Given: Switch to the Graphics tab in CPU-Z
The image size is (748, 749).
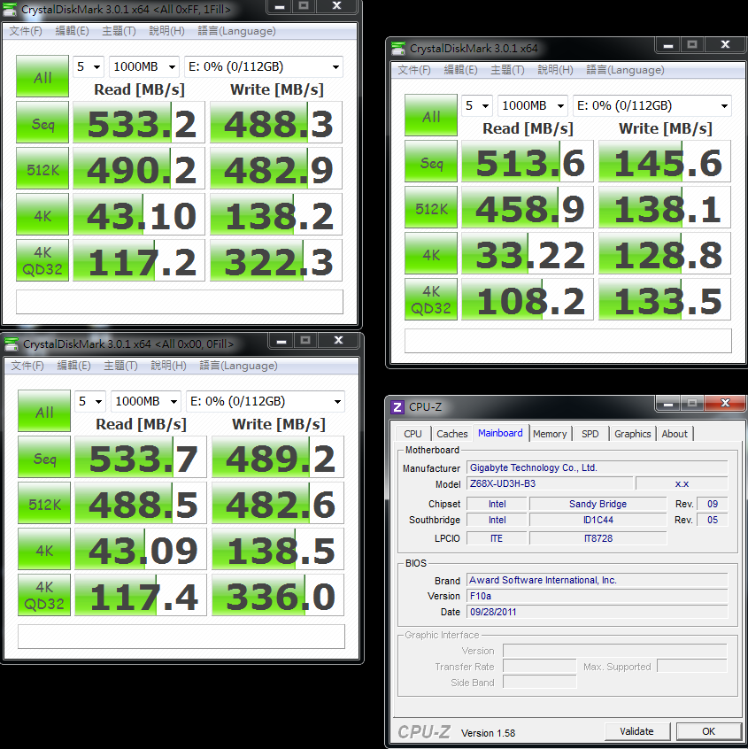Looking at the screenshot, I should 632,434.
